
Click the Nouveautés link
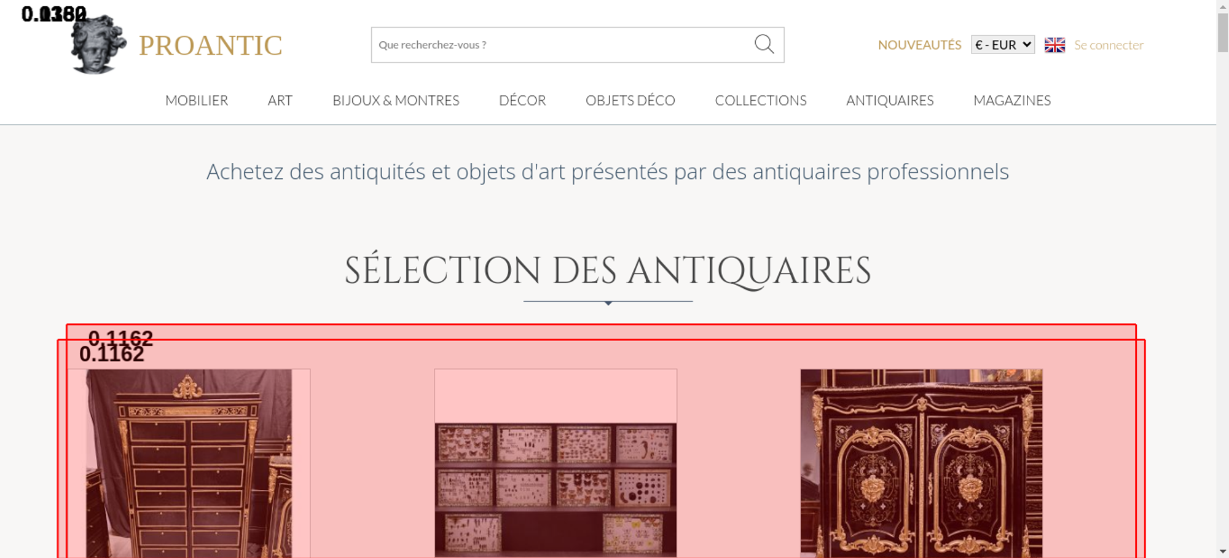[x=919, y=45]
